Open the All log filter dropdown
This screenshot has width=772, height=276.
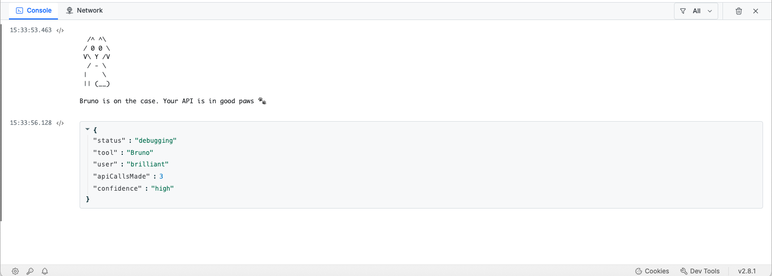tap(696, 11)
